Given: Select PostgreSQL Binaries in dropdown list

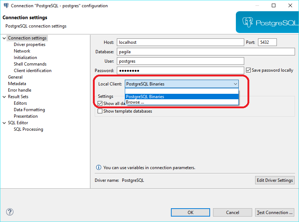Looking at the screenshot, I should pyautogui.click(x=182, y=97).
